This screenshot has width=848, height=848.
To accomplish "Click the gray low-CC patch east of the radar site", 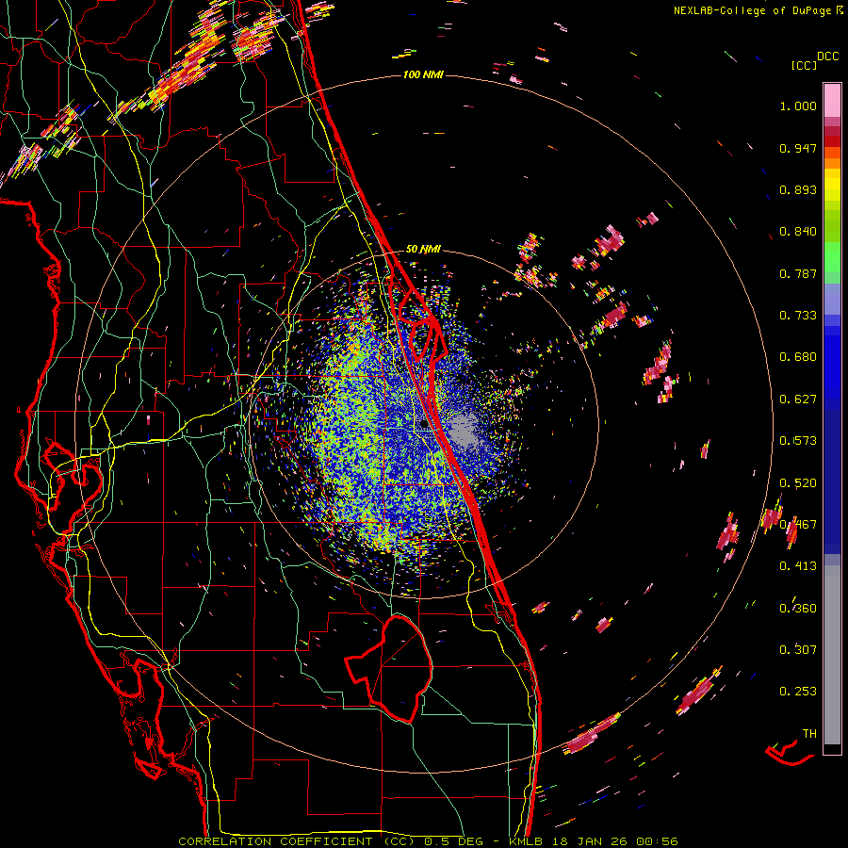I will [x=464, y=432].
